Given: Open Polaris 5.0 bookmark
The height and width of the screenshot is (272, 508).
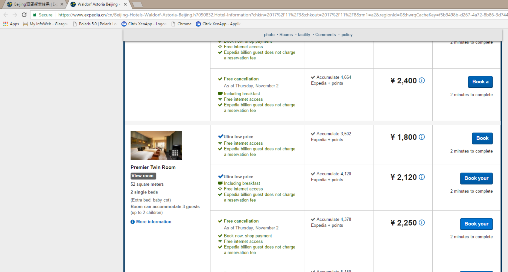Looking at the screenshot, I should 95,24.
